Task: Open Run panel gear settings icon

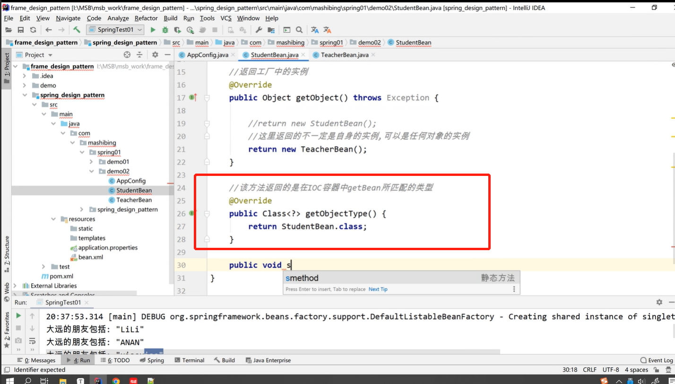Action: pos(659,302)
